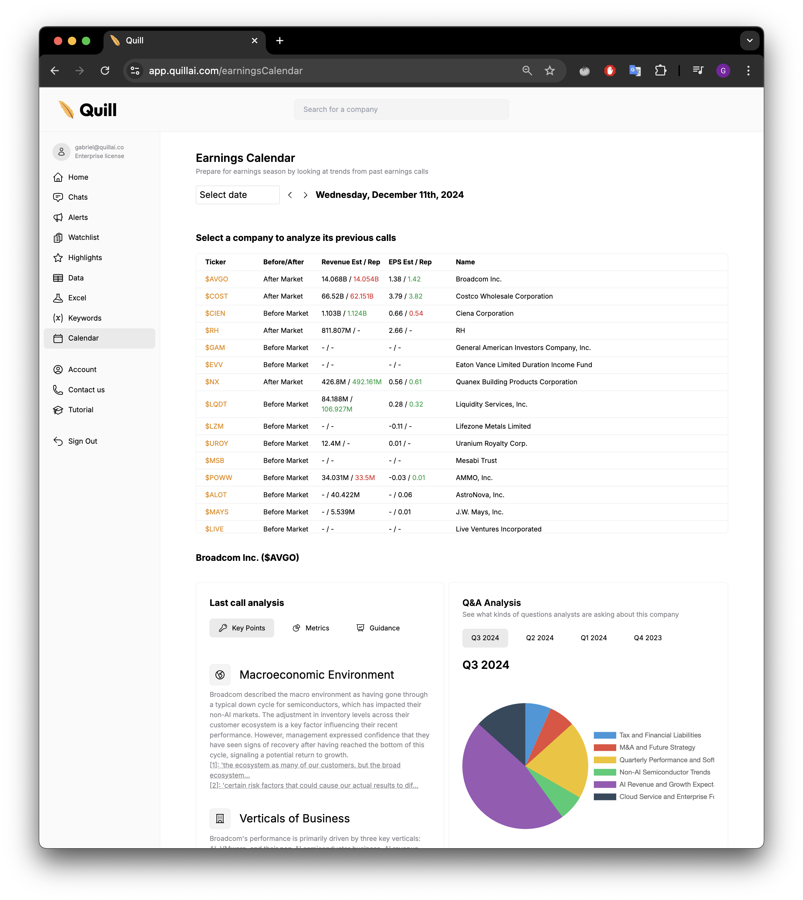Screen dimensions: 803x900
Task: Open Keywords variable item
Action: 99,318
